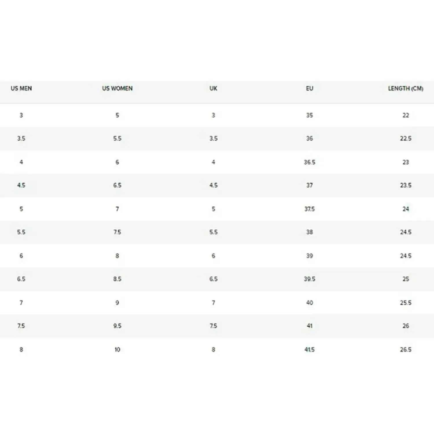Click the 23.5 length cell
The width and height of the screenshot is (434, 434).
(405, 185)
